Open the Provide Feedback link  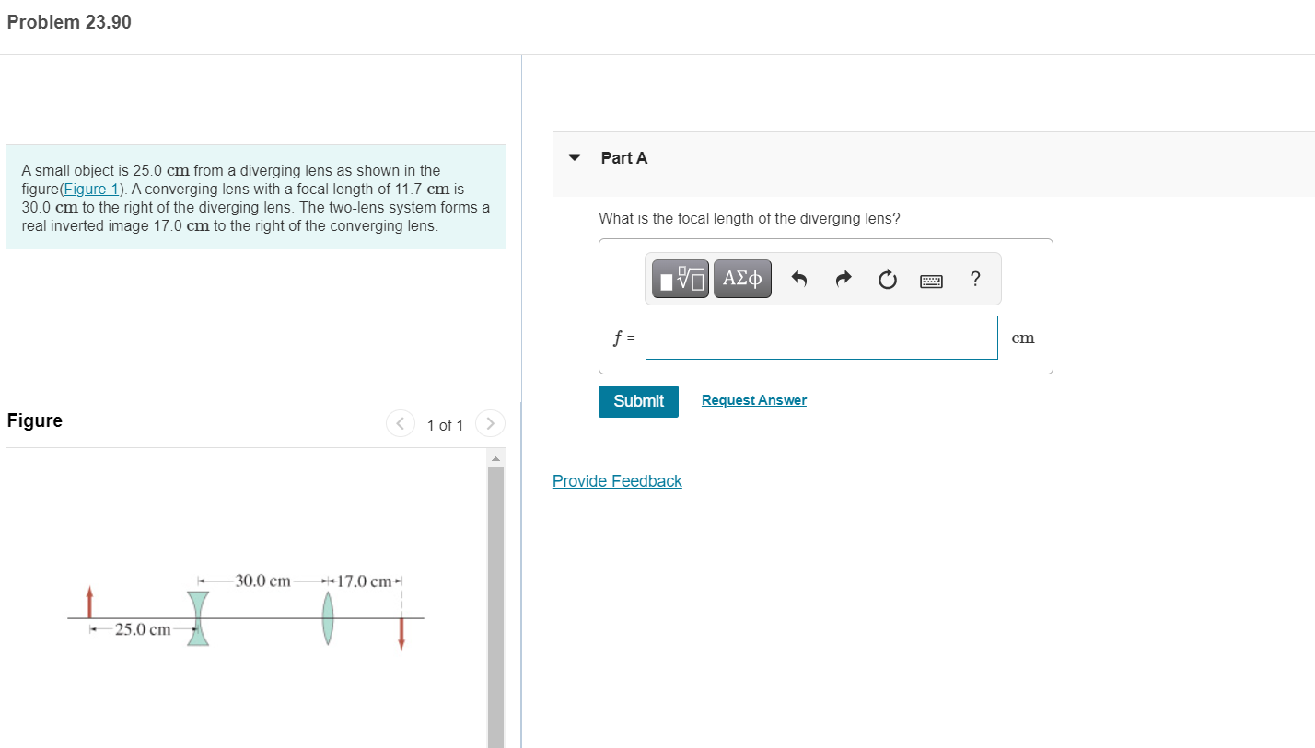617,481
